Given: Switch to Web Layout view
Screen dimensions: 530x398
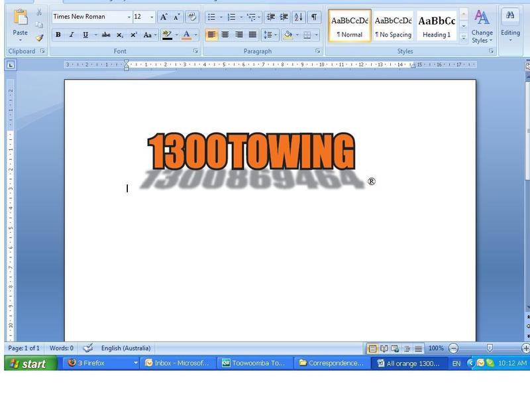Looking at the screenshot, I should tap(395, 348).
